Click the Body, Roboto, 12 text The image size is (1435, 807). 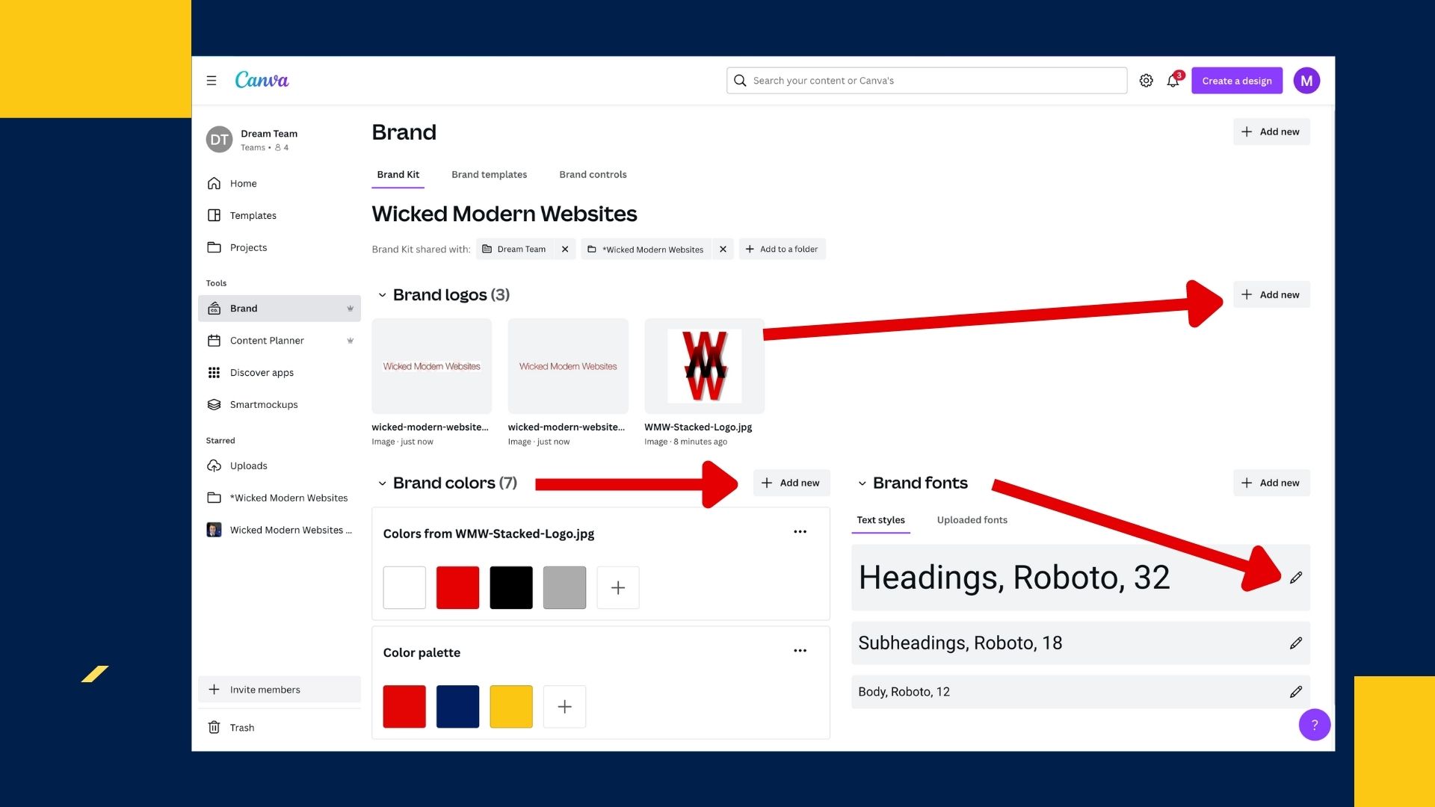tap(904, 692)
